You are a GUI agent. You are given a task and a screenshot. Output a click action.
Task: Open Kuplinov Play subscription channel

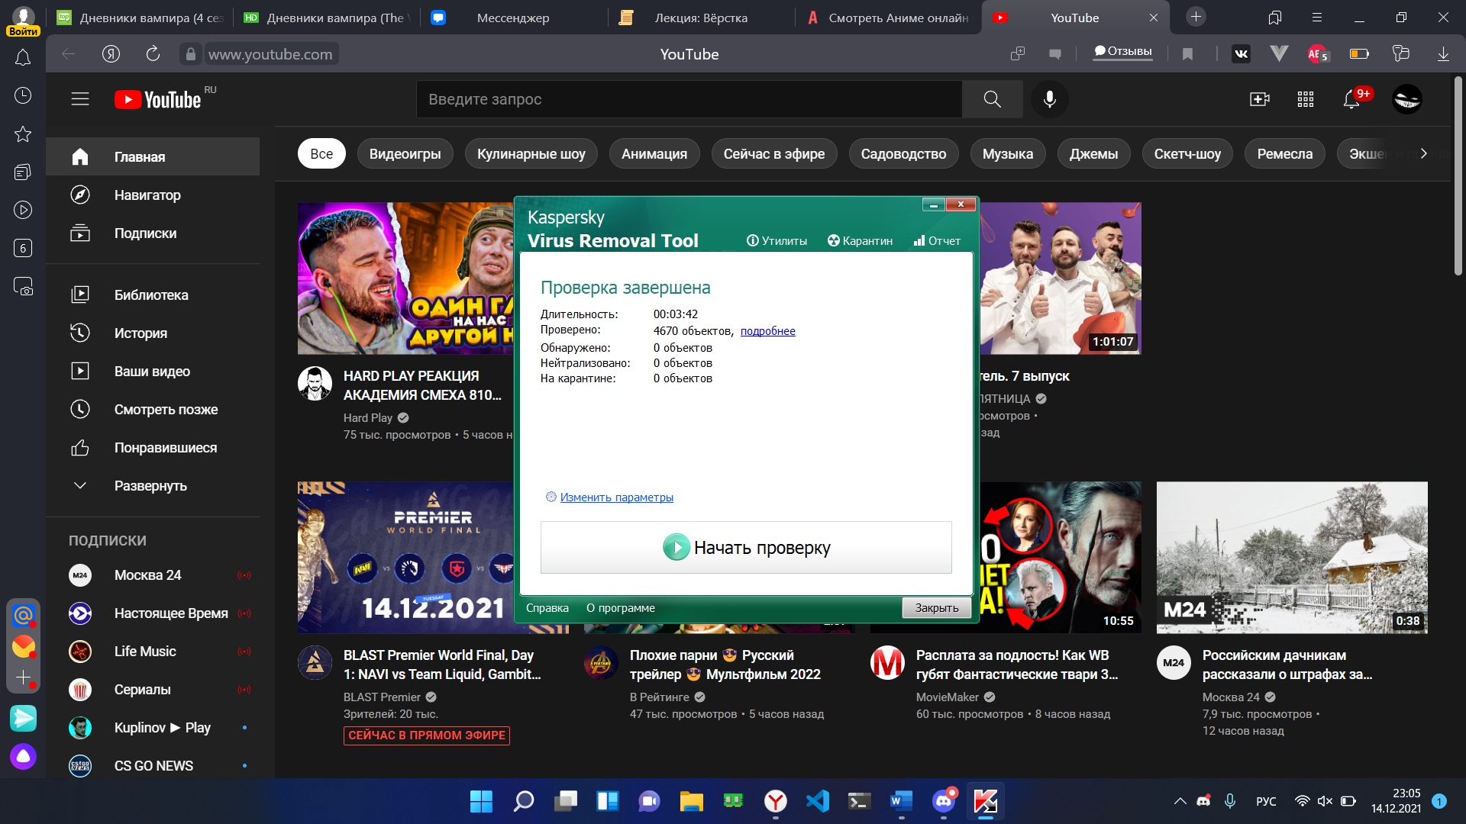[153, 727]
